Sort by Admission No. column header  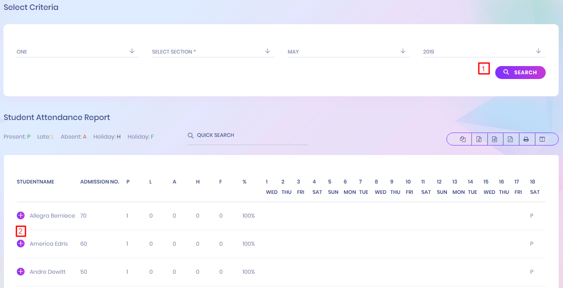[100, 182]
